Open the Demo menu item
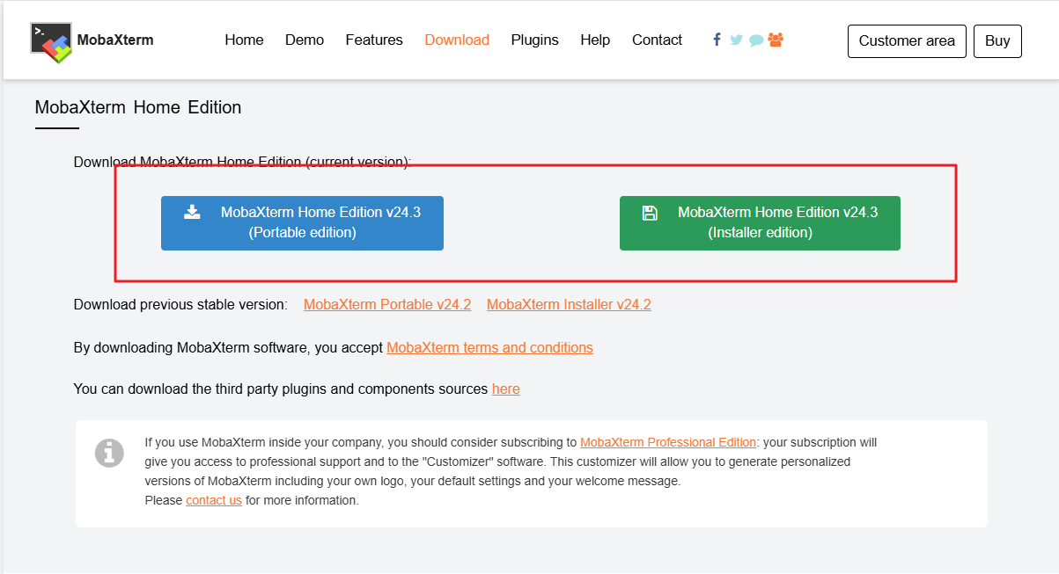This screenshot has width=1059, height=574. tap(305, 40)
